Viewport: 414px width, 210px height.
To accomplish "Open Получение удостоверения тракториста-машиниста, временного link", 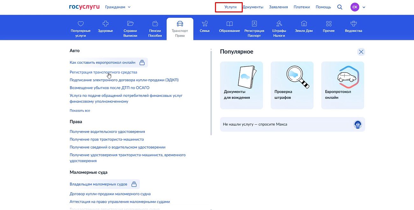I will point(128,158).
